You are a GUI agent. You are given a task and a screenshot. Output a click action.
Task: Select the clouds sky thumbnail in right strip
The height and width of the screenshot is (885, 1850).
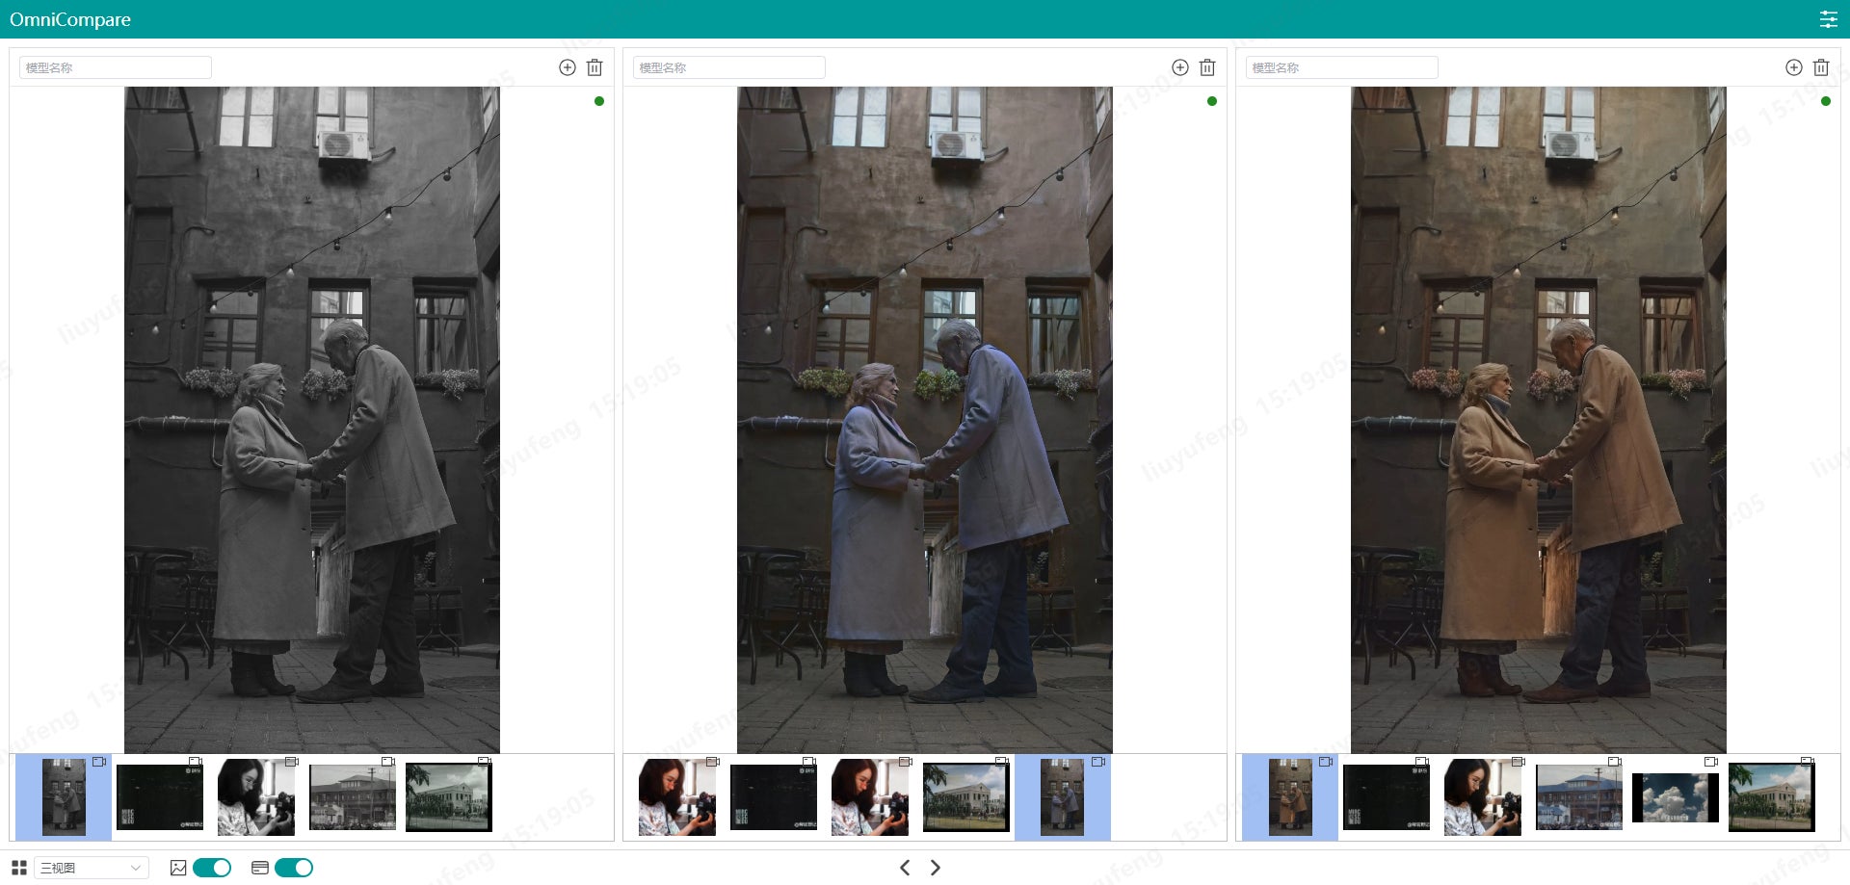point(1675,797)
